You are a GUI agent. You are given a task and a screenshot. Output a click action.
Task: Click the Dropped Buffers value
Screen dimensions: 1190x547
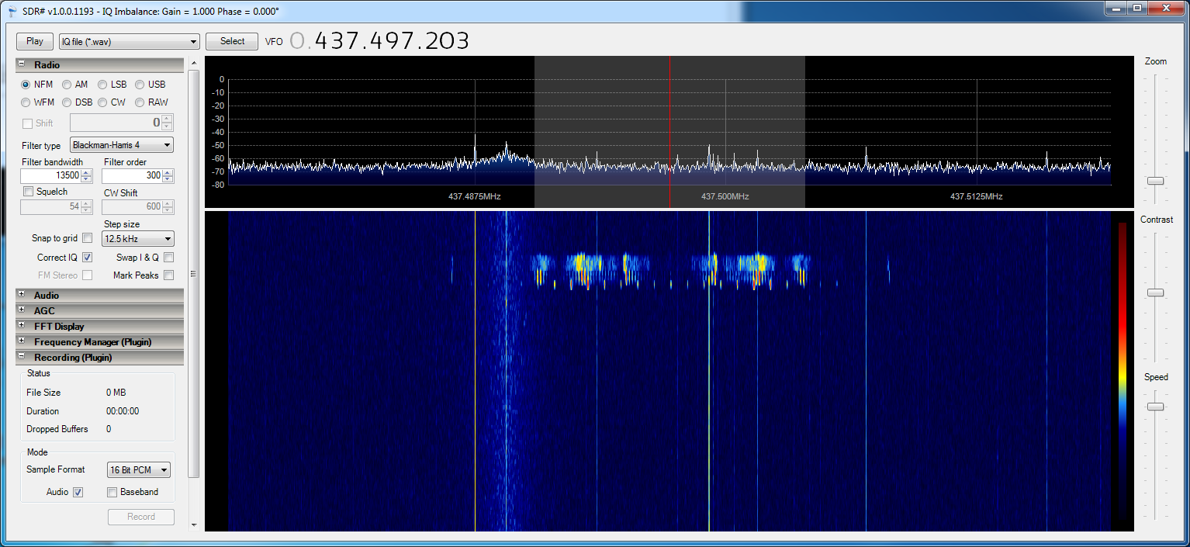[109, 429]
